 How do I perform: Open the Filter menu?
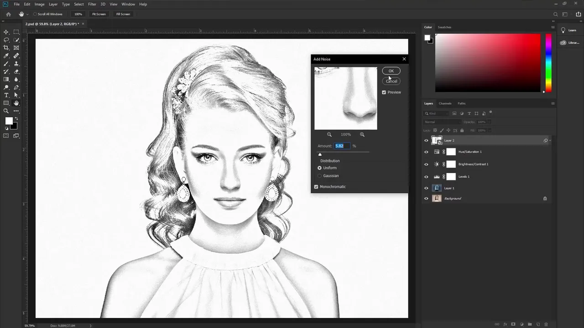coord(92,4)
